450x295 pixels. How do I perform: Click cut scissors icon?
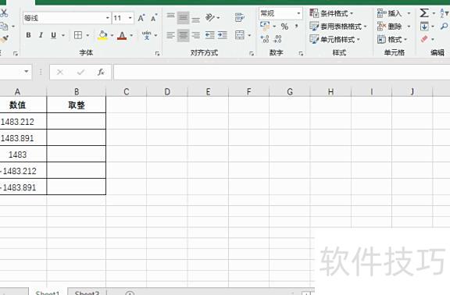pyautogui.click(x=4, y=13)
